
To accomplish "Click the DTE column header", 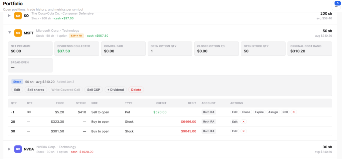I will 29,103.
